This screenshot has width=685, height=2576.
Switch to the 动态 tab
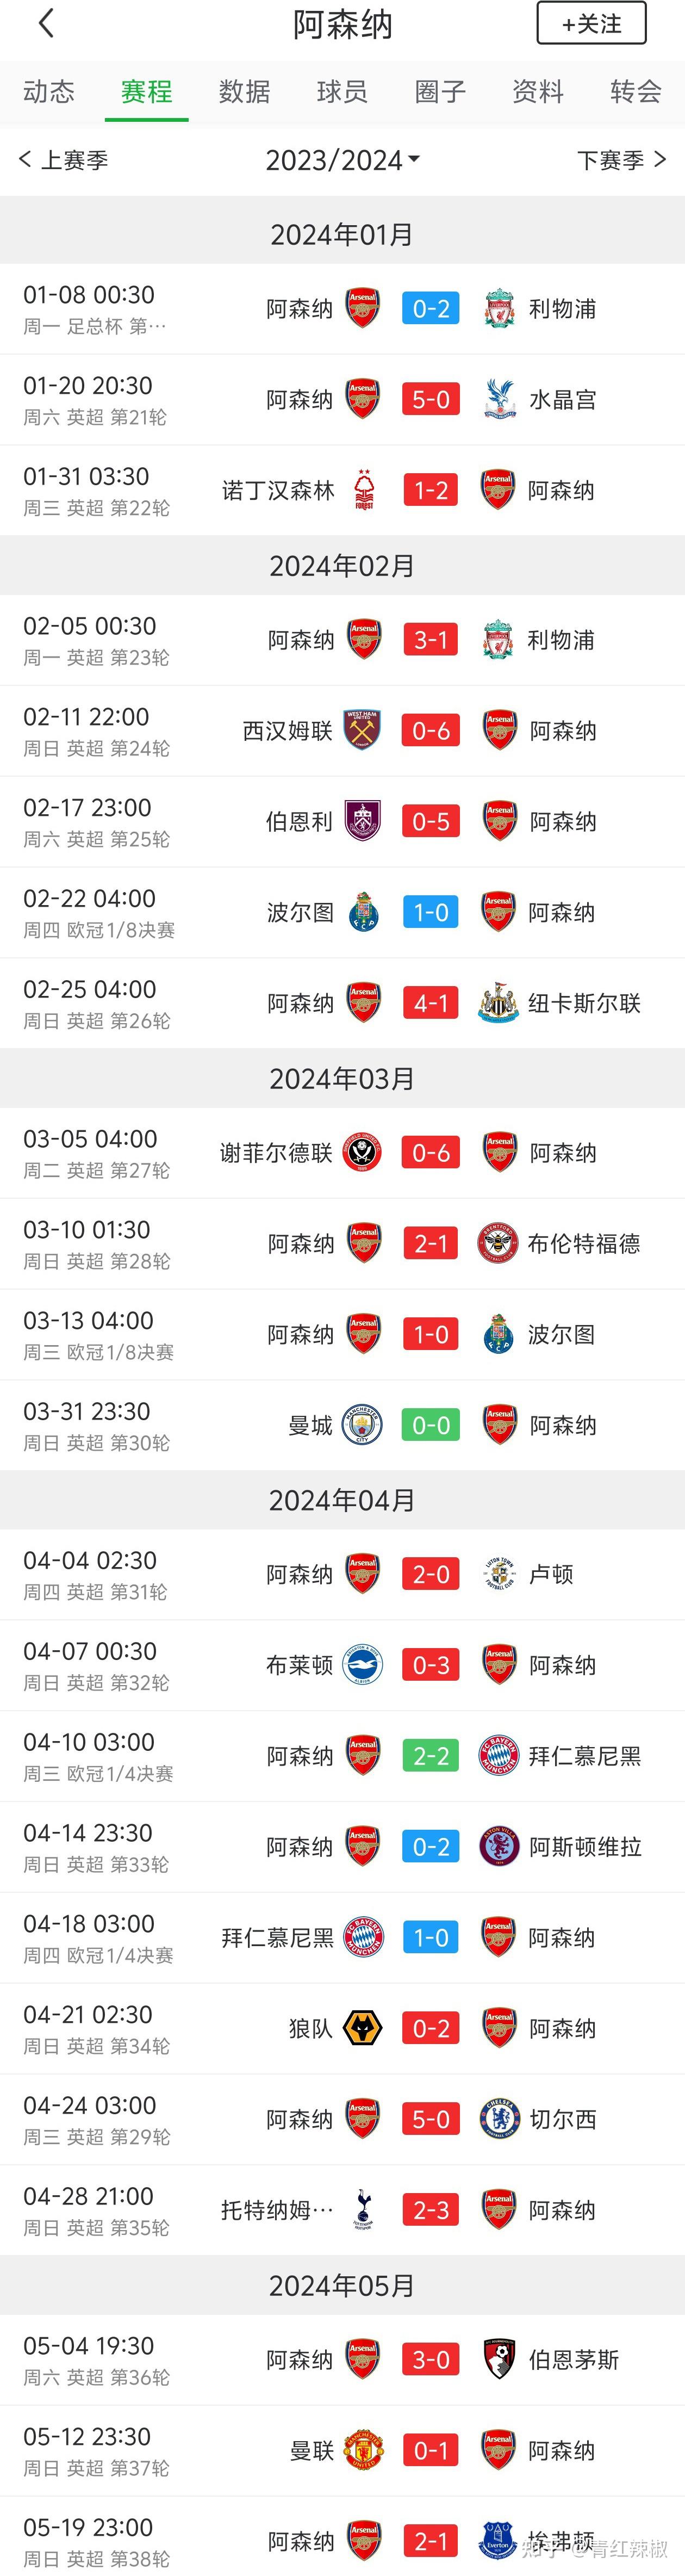click(x=49, y=92)
